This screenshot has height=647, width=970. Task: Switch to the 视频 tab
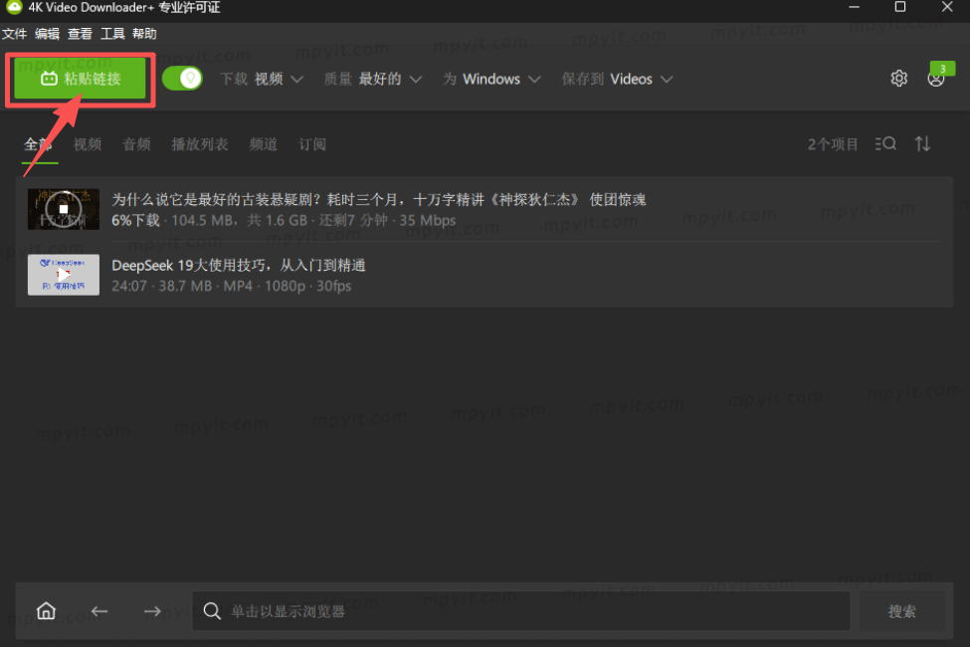pos(88,144)
